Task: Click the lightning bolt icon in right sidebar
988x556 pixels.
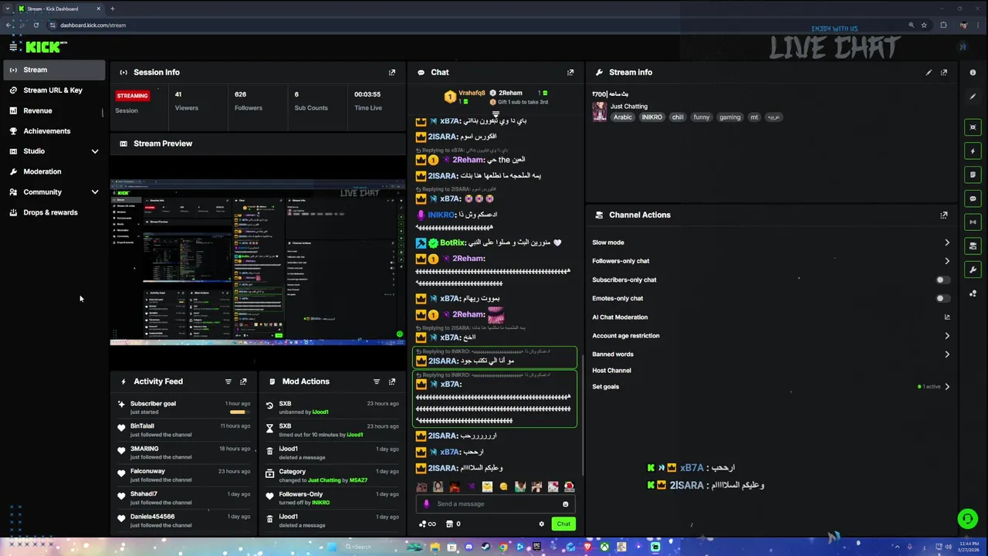Action: pyautogui.click(x=973, y=151)
